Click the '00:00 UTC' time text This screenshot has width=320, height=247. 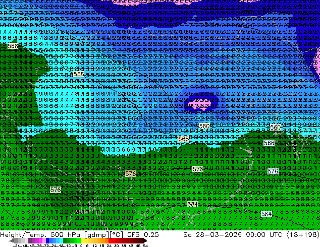(x=264, y=234)
